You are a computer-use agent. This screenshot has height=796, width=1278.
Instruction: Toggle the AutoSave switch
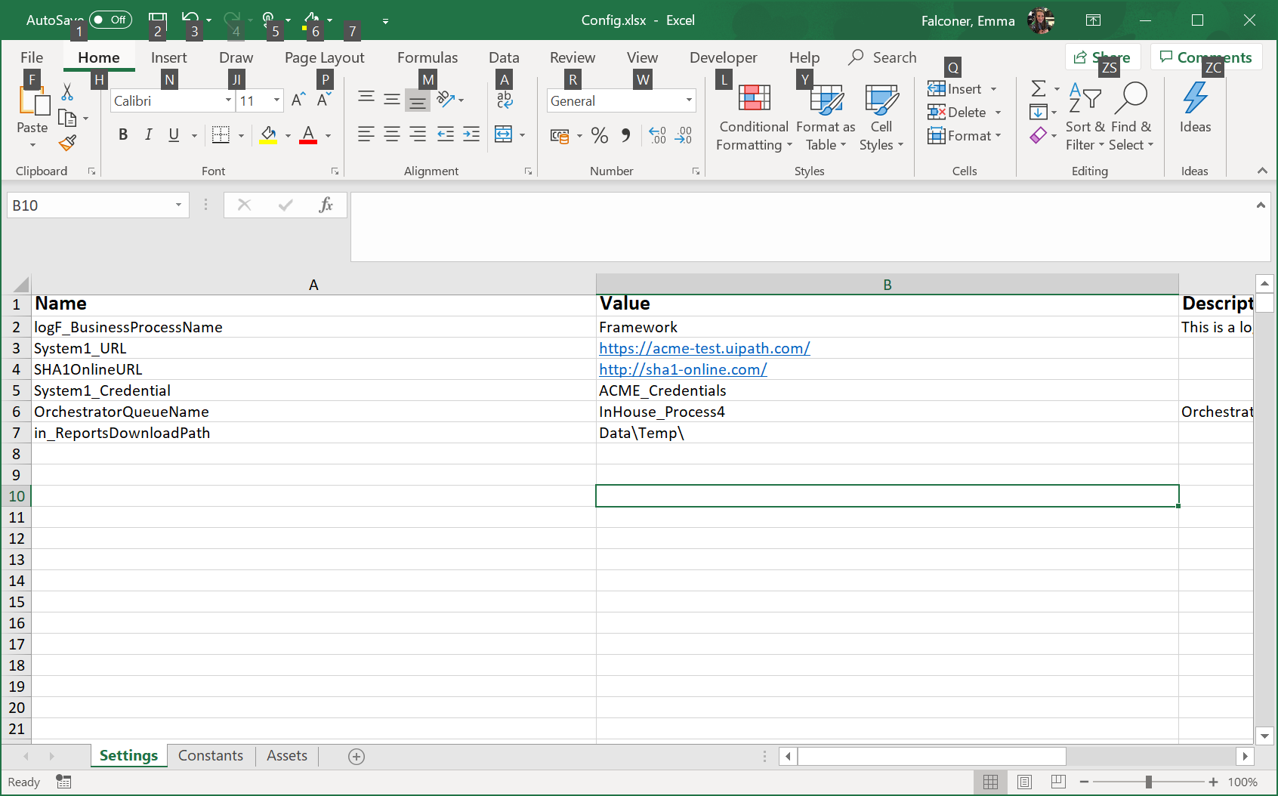click(110, 20)
